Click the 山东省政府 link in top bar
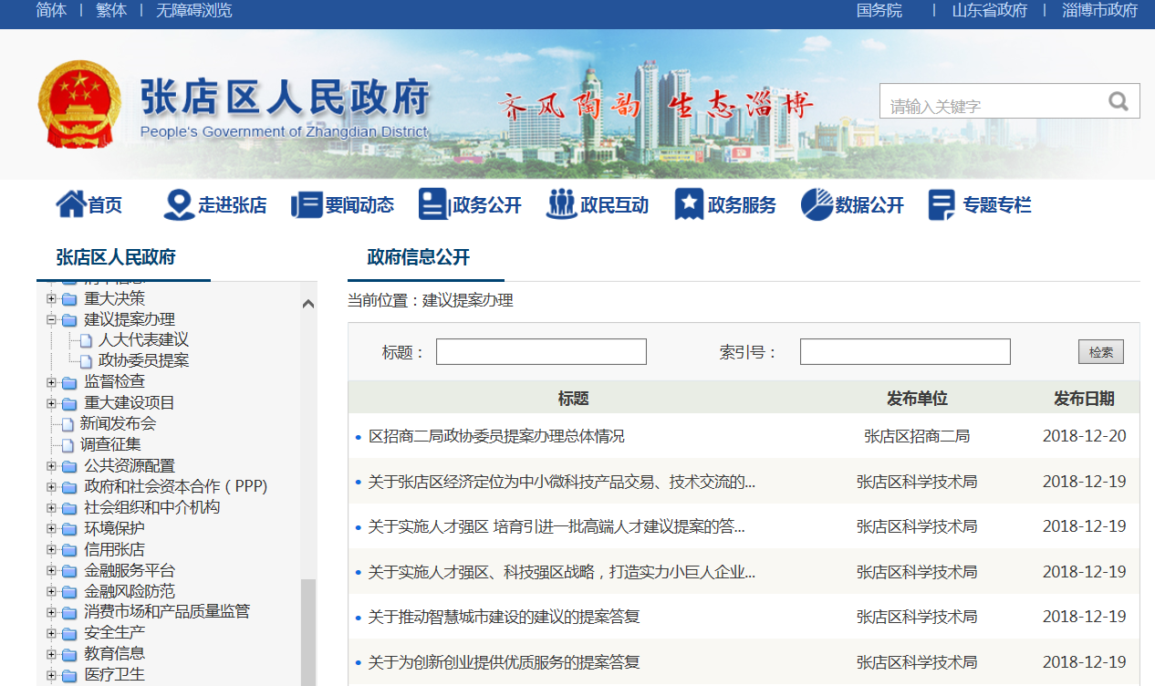The height and width of the screenshot is (686, 1155). (x=989, y=10)
